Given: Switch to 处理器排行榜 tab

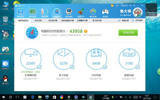Looking at the screenshot, I should pos(82,20).
